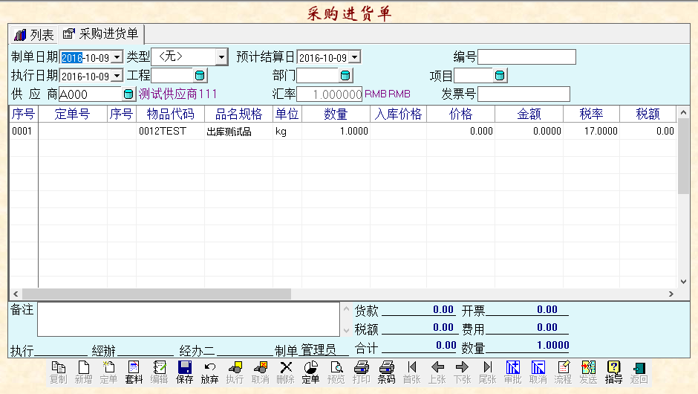Click the horizontal scrollbar thumb
This screenshot has height=394, width=698.
coord(157,294)
